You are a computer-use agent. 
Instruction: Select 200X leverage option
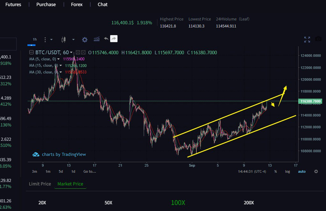tap(249, 203)
